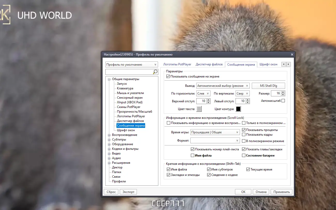Select Скины PotPlayer in the tree
The width and height of the screenshot is (336, 210).
tap(129, 107)
